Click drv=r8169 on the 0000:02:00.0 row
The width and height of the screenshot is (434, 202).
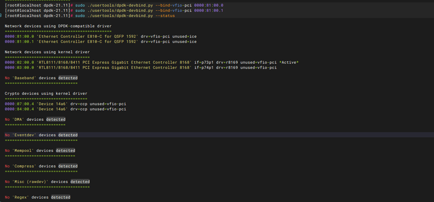pyautogui.click(x=227, y=62)
